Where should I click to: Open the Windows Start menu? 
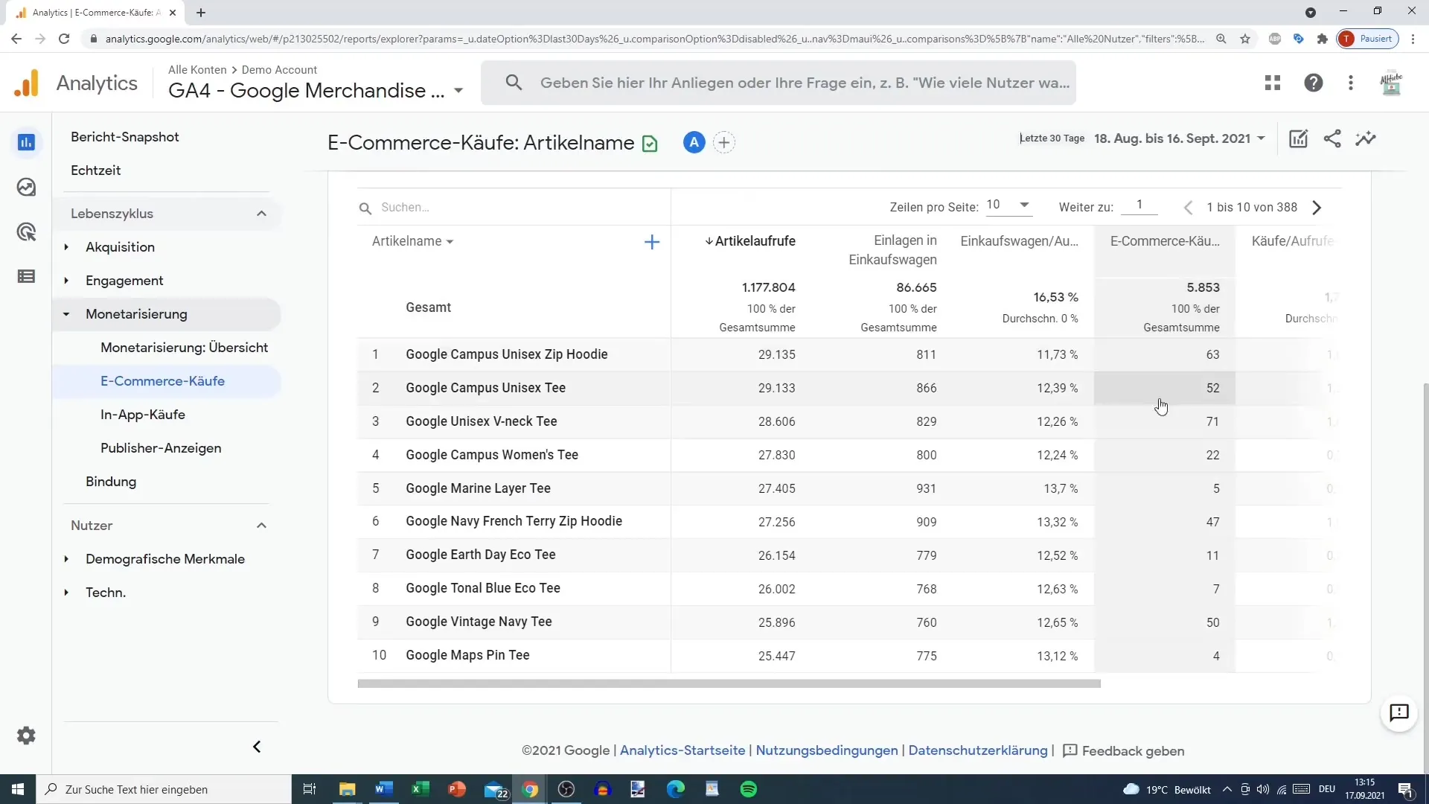click(18, 789)
